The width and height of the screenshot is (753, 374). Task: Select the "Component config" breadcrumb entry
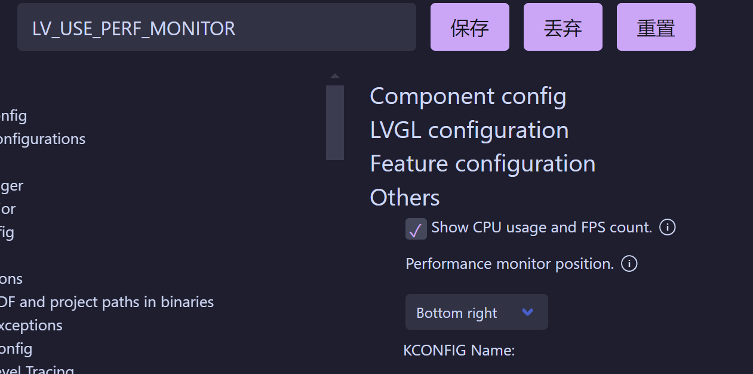tap(468, 96)
